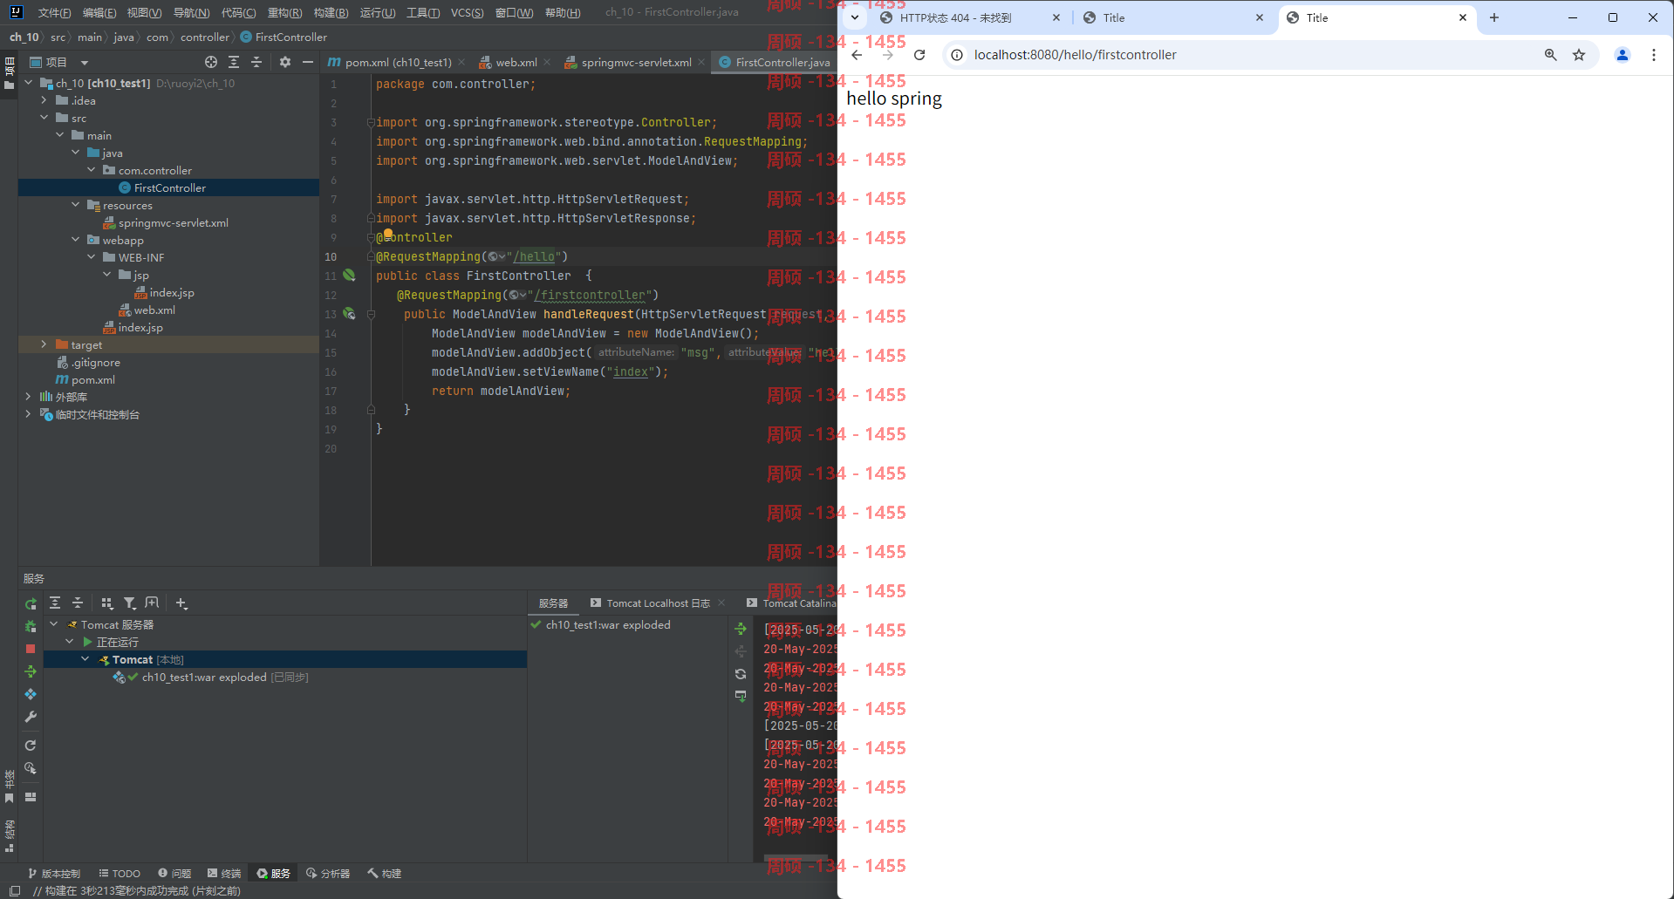This screenshot has height=899, width=1674.
Task: Select index.jsp under jsp folder
Action: pos(171,292)
